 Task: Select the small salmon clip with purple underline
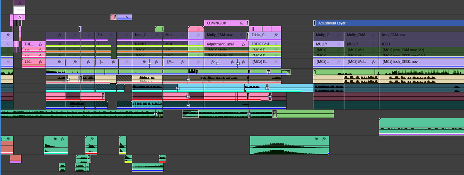point(15,159)
